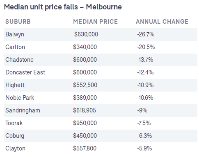Select the Clayton suburb cell

click(x=15, y=148)
